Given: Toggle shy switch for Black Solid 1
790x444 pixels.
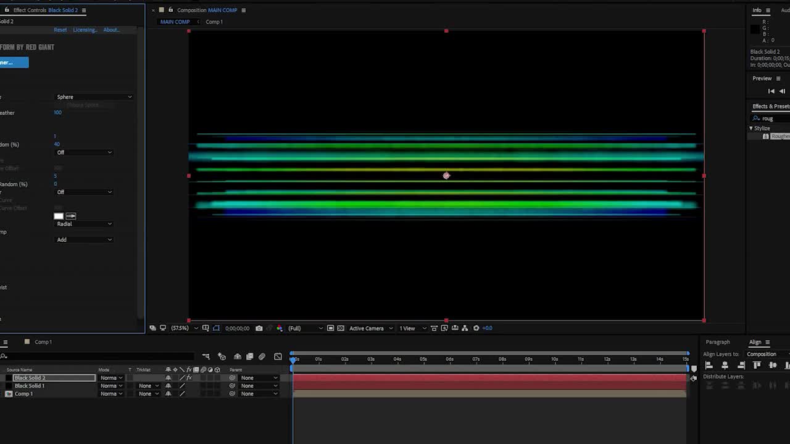Looking at the screenshot, I should (168, 386).
